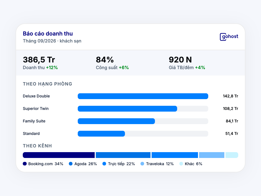Screen dimensions: 261x196
Task: Click the 142,8 Tr value label
Action: (x=230, y=96)
